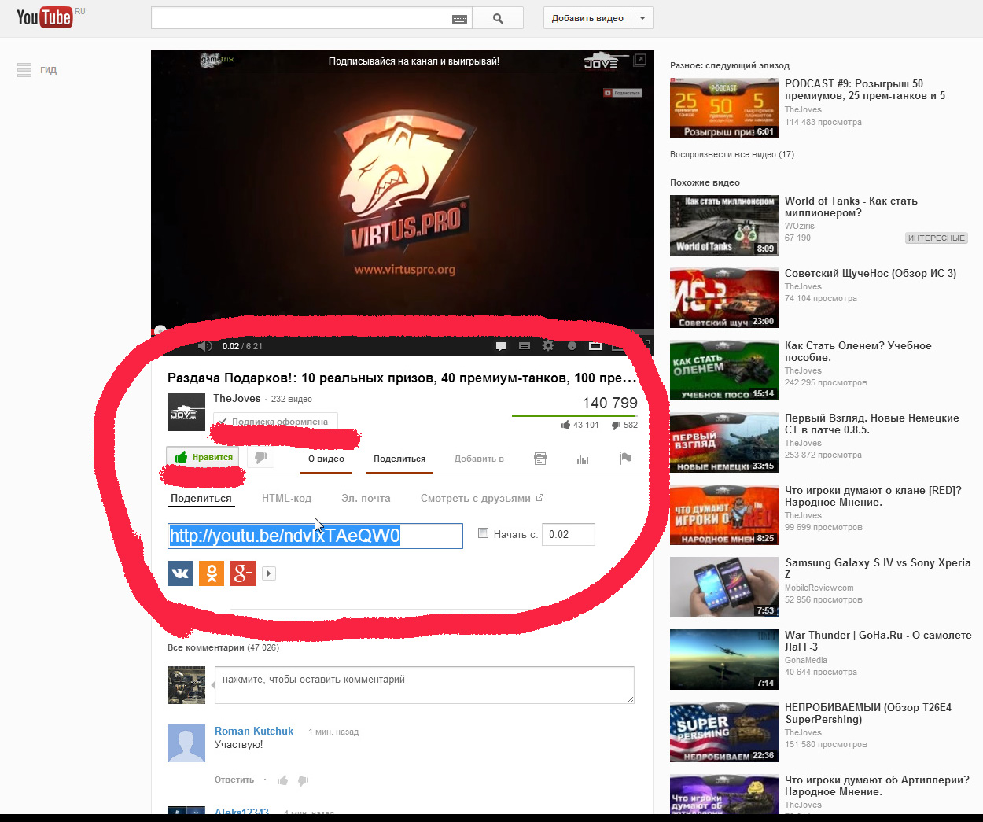Open TheJoves channel name link
Viewport: 983px width, 822px height.
point(237,398)
